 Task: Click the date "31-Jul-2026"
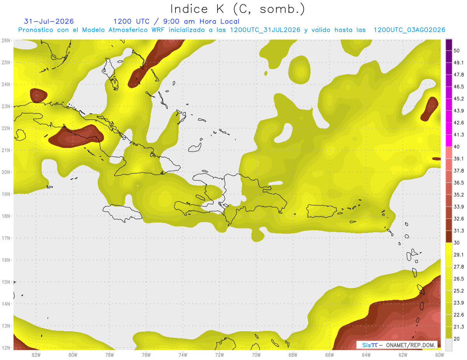tap(49, 21)
